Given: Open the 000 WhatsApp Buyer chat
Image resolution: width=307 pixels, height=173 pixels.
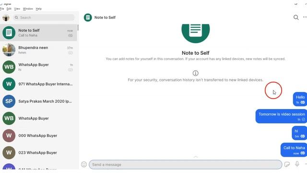Looking at the screenshot, I should pos(38,136).
